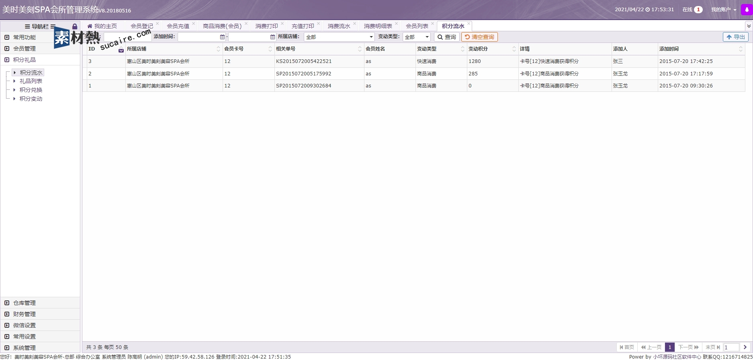The image size is (753, 361).
Task: Open the start date calendar picker icon
Action: click(222, 37)
